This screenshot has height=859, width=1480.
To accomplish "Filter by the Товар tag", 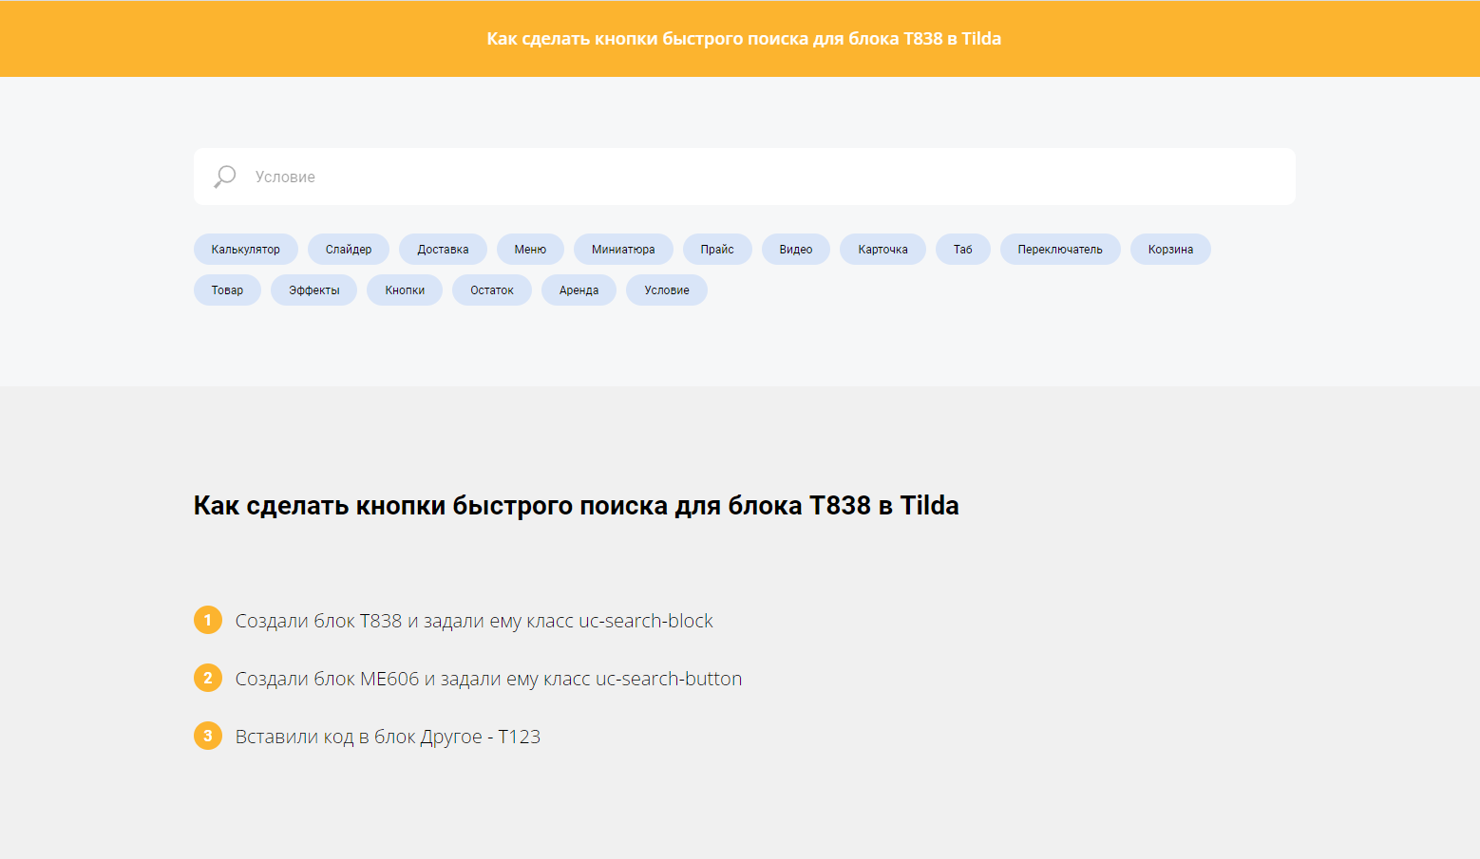I will (227, 290).
